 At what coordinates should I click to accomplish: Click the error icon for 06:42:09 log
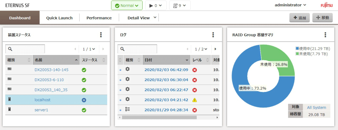[x=194, y=70]
